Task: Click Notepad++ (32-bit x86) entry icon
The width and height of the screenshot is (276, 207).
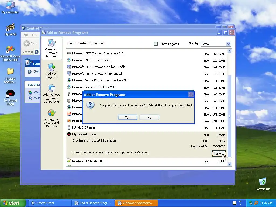Action: click(69, 161)
